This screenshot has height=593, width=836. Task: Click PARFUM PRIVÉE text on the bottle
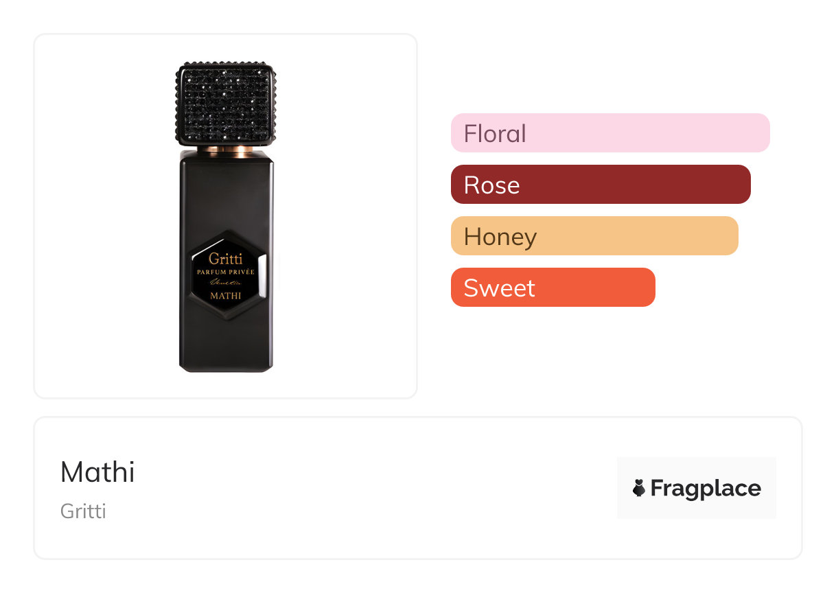(225, 272)
